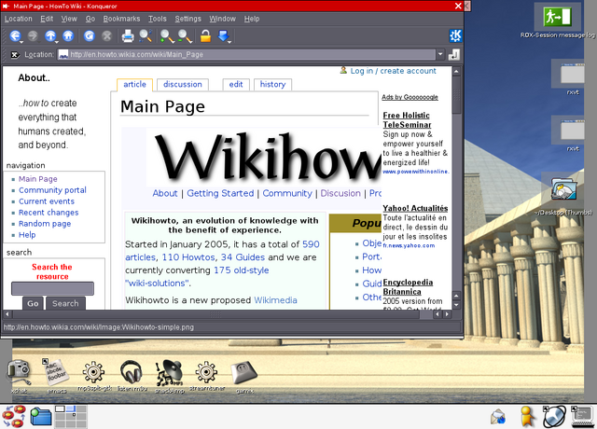Click Log in / create account link
Screen dimensions: 597x429
[394, 71]
